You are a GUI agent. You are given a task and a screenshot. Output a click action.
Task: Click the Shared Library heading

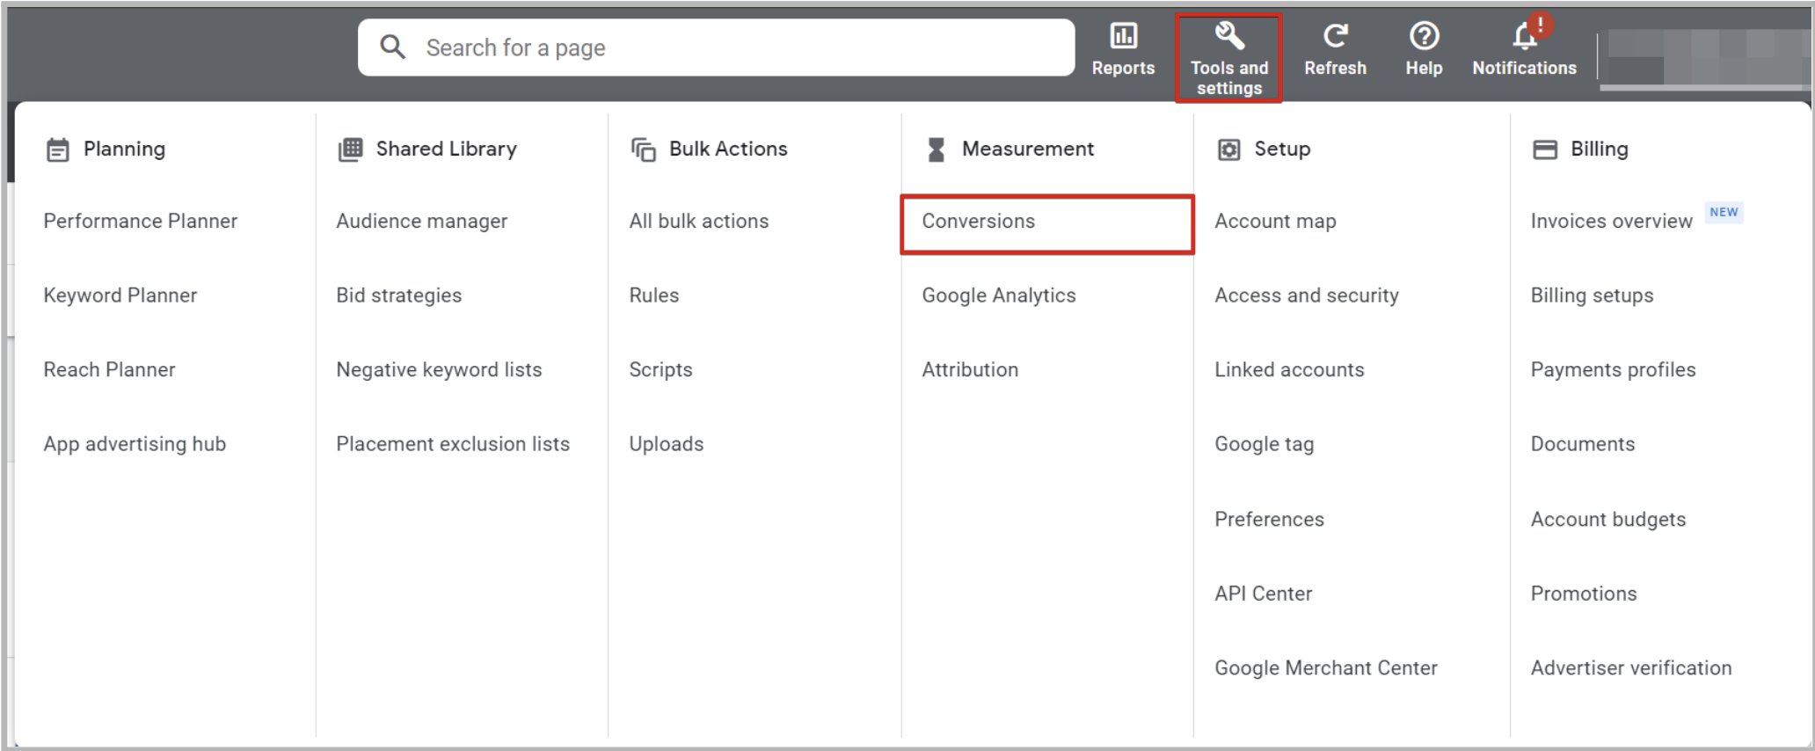click(x=447, y=149)
